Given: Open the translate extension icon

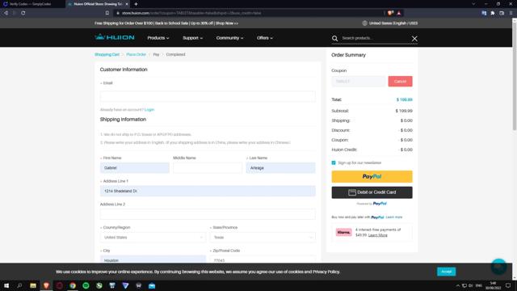Looking at the screenshot, I should (484, 13).
